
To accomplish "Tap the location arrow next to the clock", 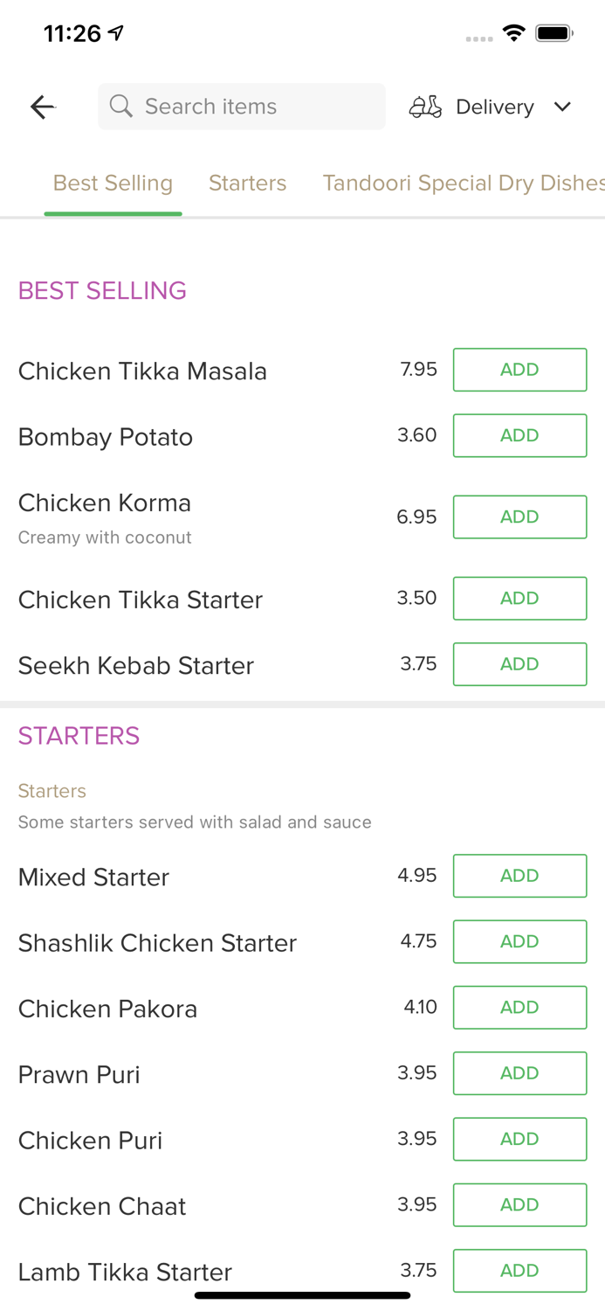I will pos(114,30).
